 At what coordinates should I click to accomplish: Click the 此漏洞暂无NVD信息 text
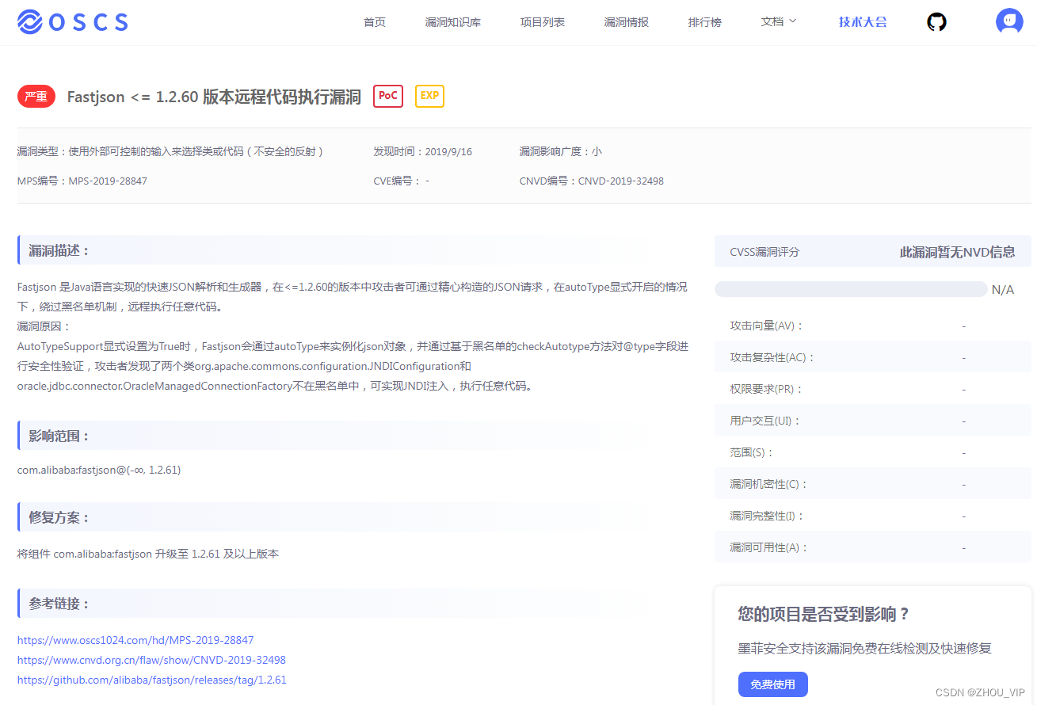click(x=957, y=252)
